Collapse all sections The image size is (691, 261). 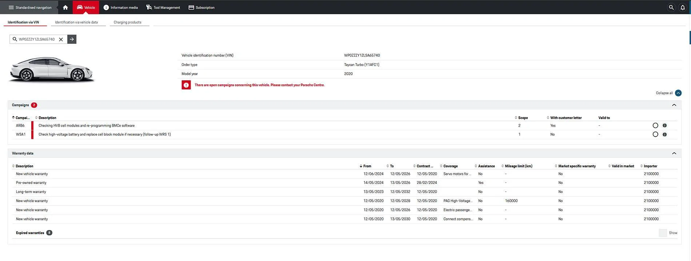click(x=678, y=93)
